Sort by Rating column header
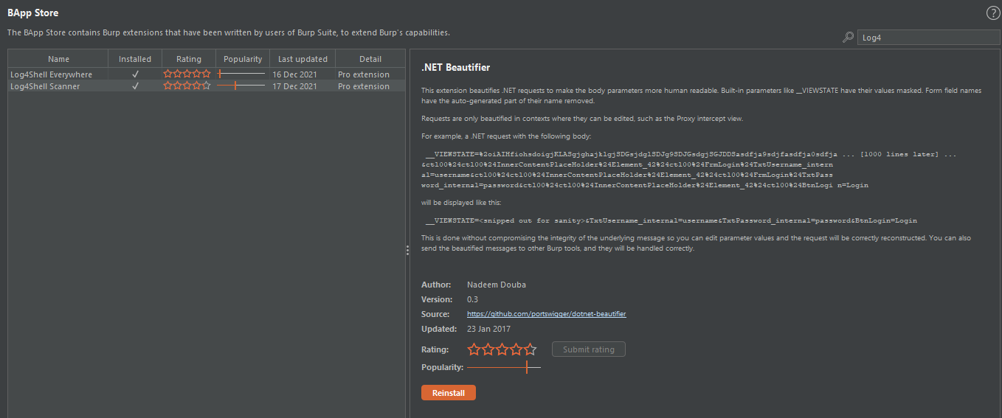1002x418 pixels. [x=189, y=59]
